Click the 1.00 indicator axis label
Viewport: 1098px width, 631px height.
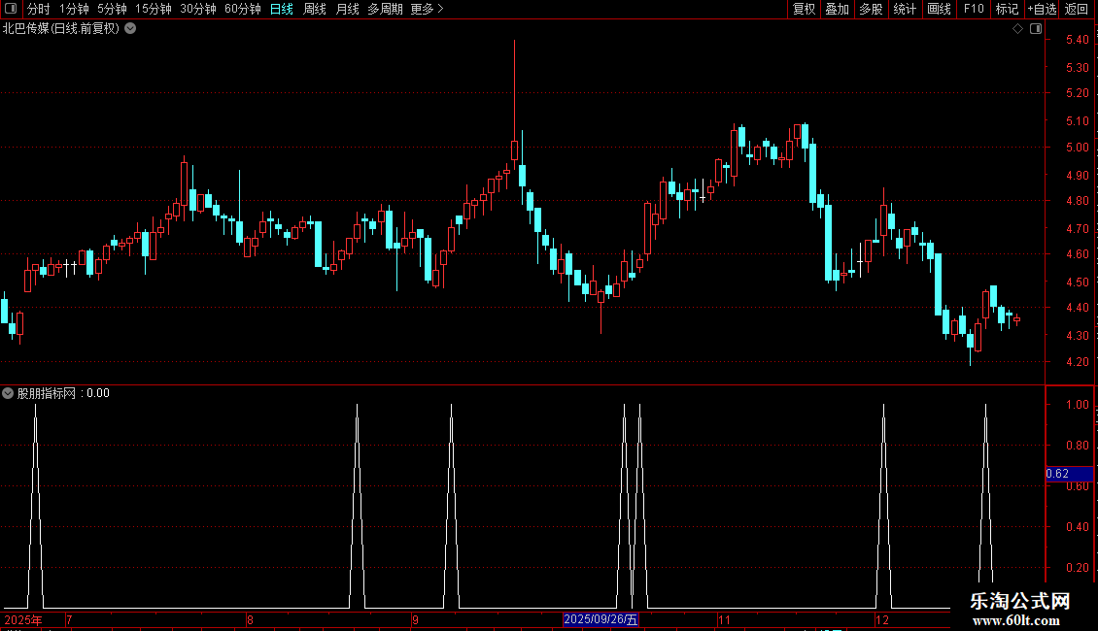coord(1077,405)
